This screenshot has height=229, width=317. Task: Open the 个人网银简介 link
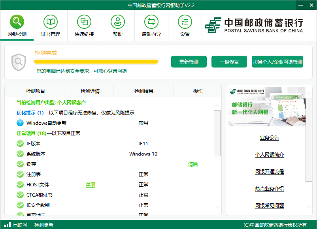tap(270, 155)
